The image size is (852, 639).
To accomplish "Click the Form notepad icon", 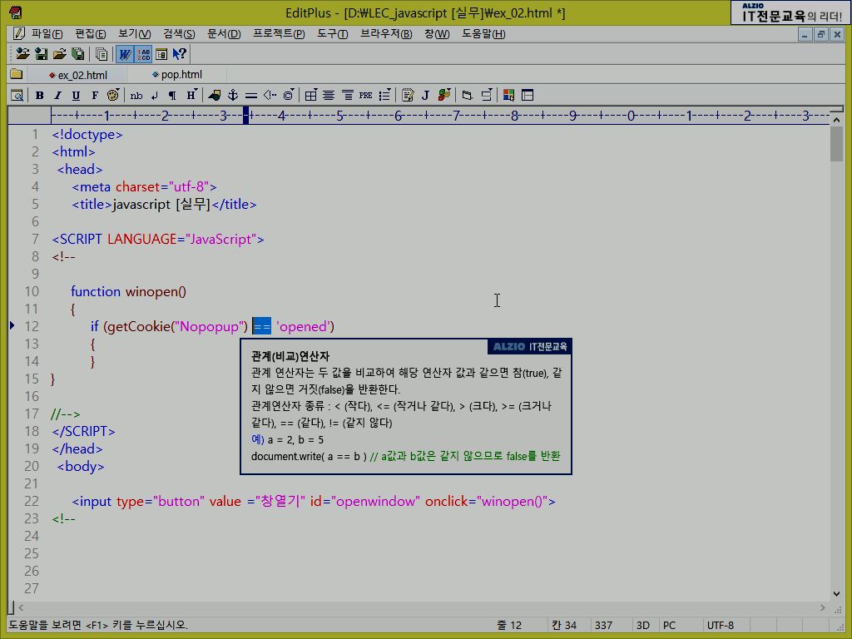I will click(x=408, y=96).
